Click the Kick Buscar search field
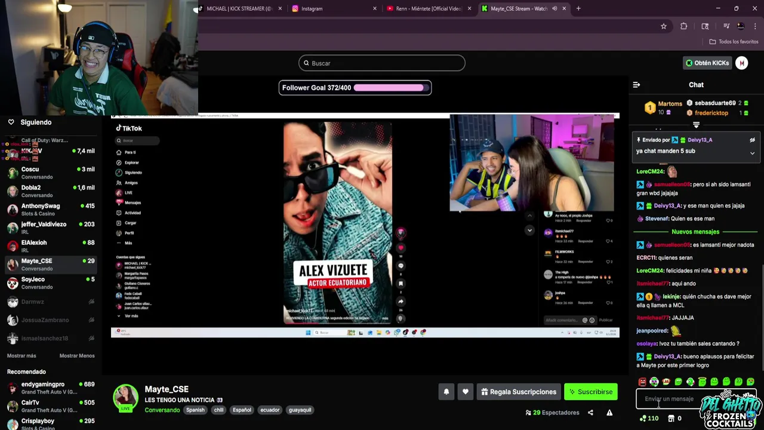 click(382, 63)
